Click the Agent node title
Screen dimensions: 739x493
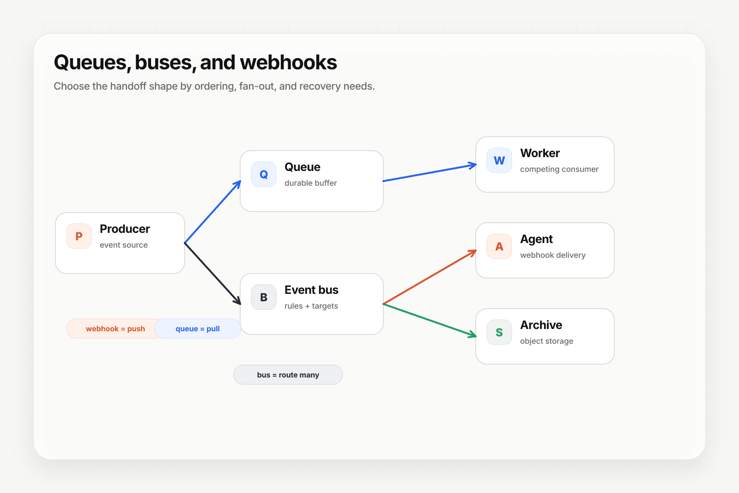pos(537,239)
